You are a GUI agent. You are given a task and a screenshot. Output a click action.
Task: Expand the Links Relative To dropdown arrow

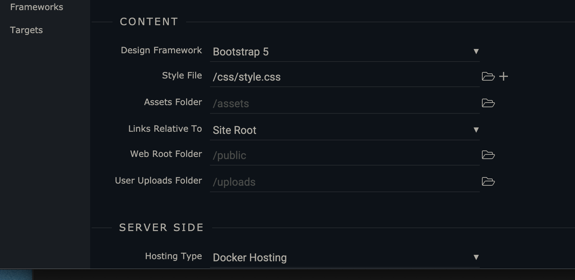click(x=476, y=130)
